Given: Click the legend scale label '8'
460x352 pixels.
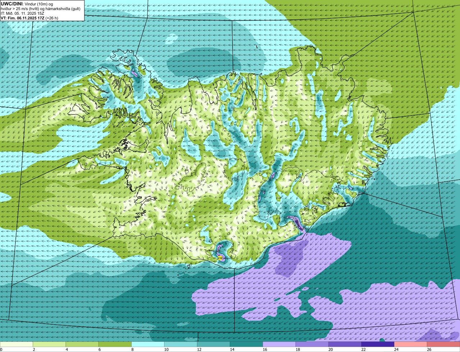Looking at the screenshot, I should point(132,349).
